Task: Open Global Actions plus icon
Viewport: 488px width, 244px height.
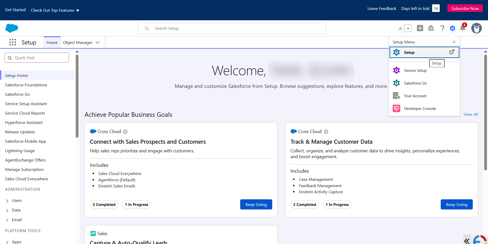Action: (x=420, y=28)
